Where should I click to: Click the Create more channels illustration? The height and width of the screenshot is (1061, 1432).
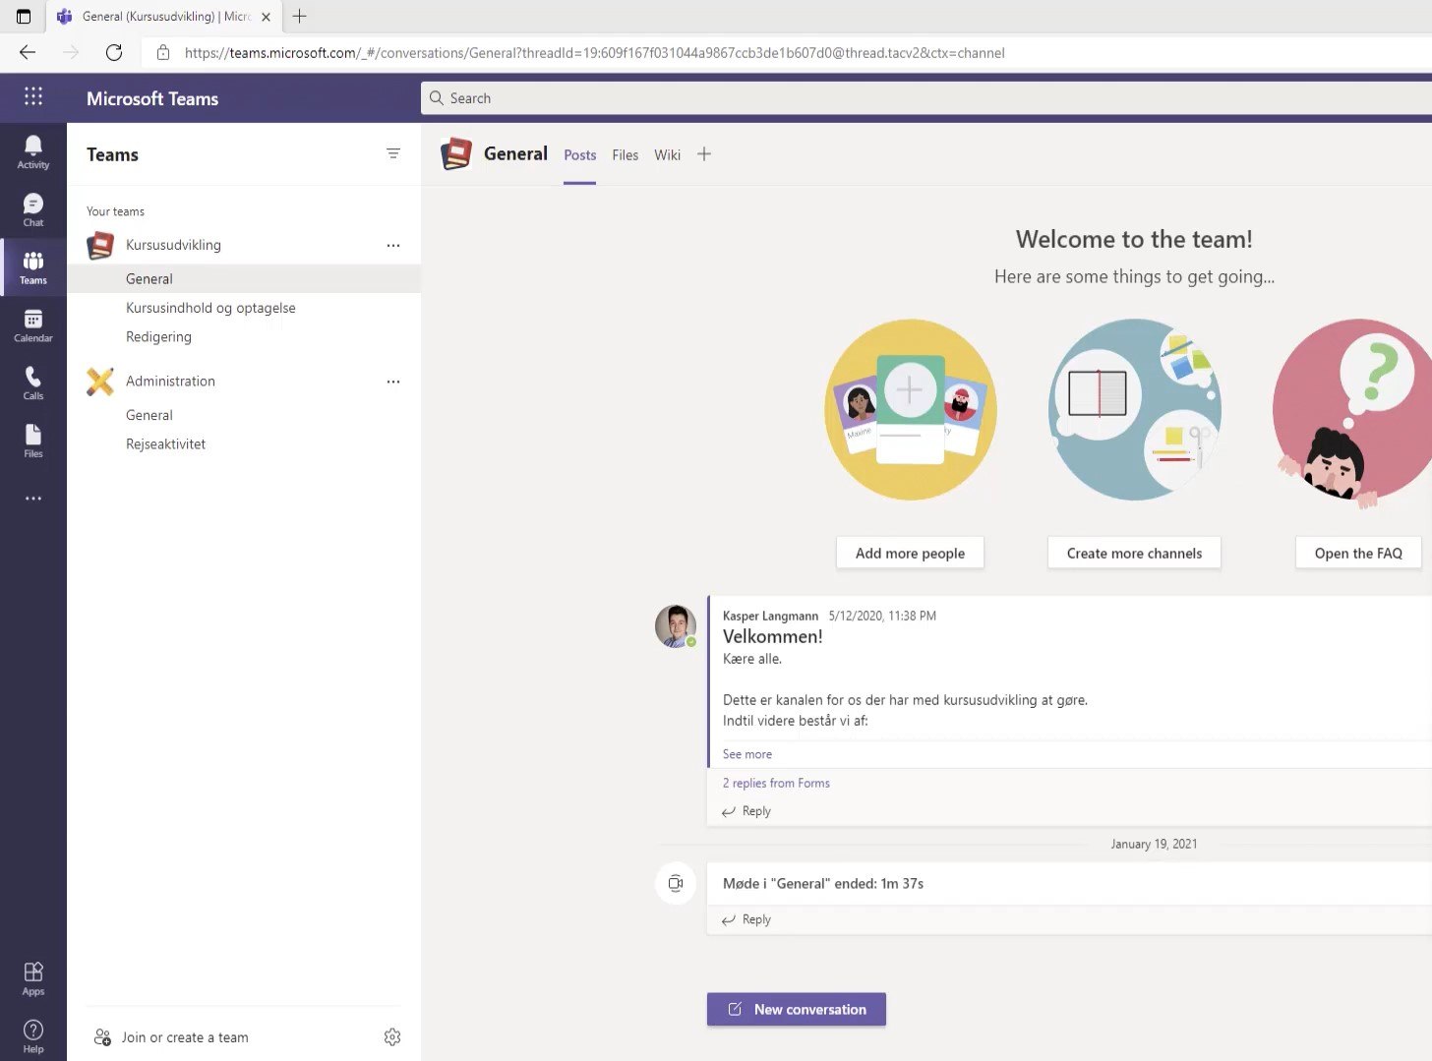pyautogui.click(x=1134, y=409)
